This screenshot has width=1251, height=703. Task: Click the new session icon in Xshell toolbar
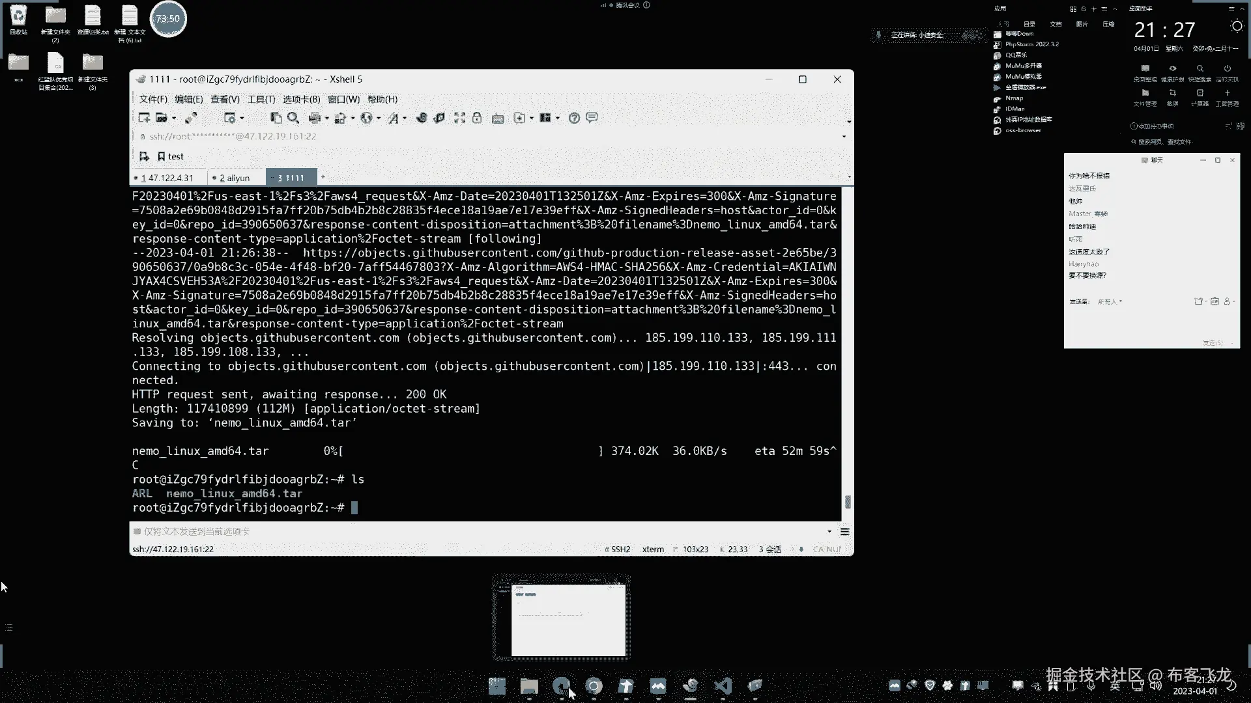[x=144, y=118]
